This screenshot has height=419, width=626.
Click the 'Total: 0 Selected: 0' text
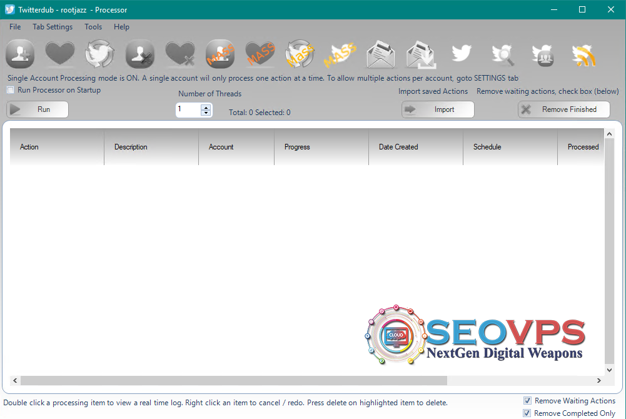[260, 113]
